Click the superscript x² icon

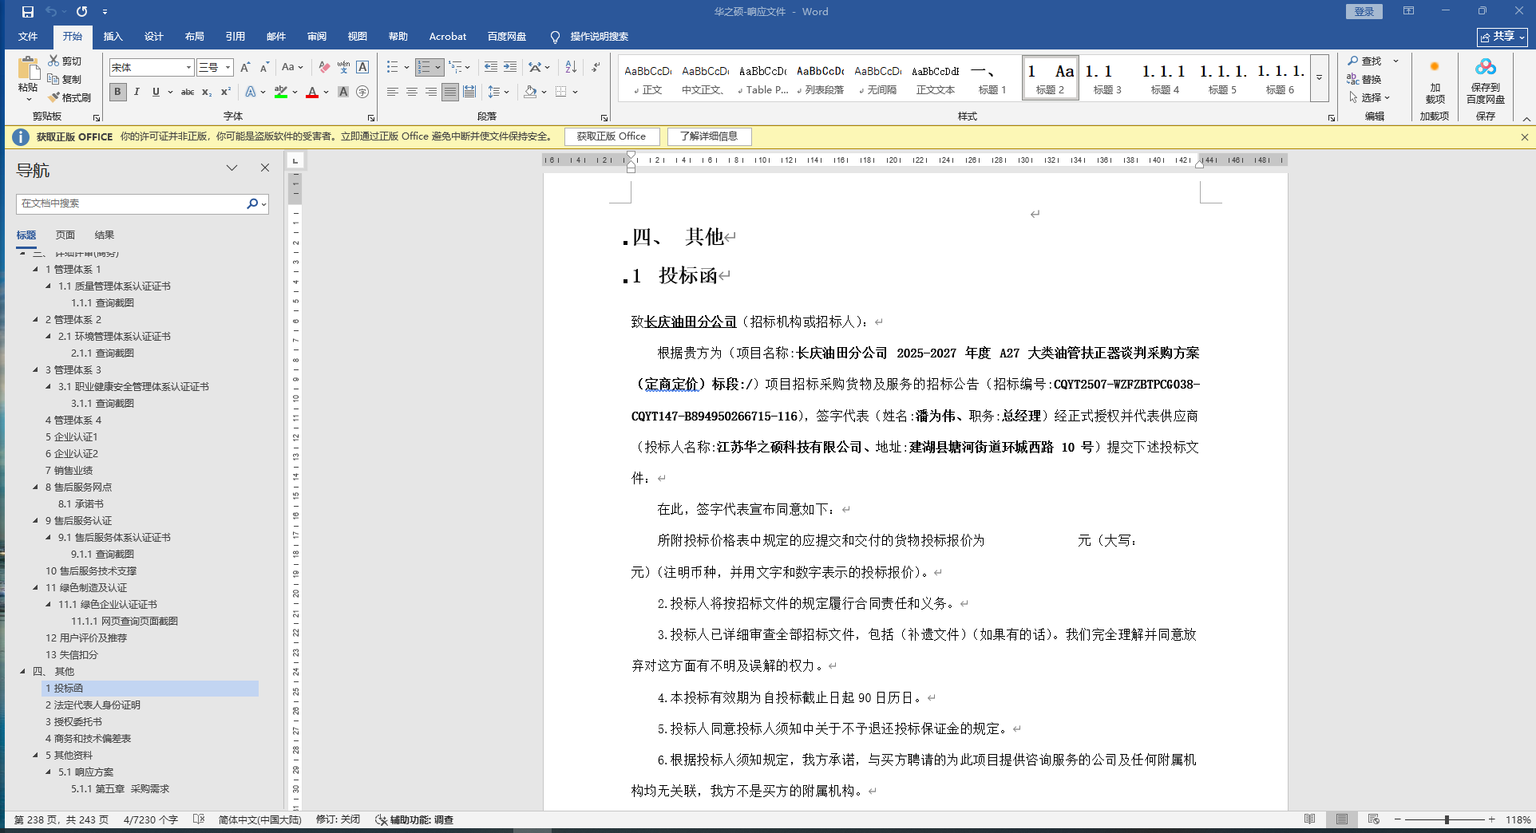pyautogui.click(x=226, y=92)
